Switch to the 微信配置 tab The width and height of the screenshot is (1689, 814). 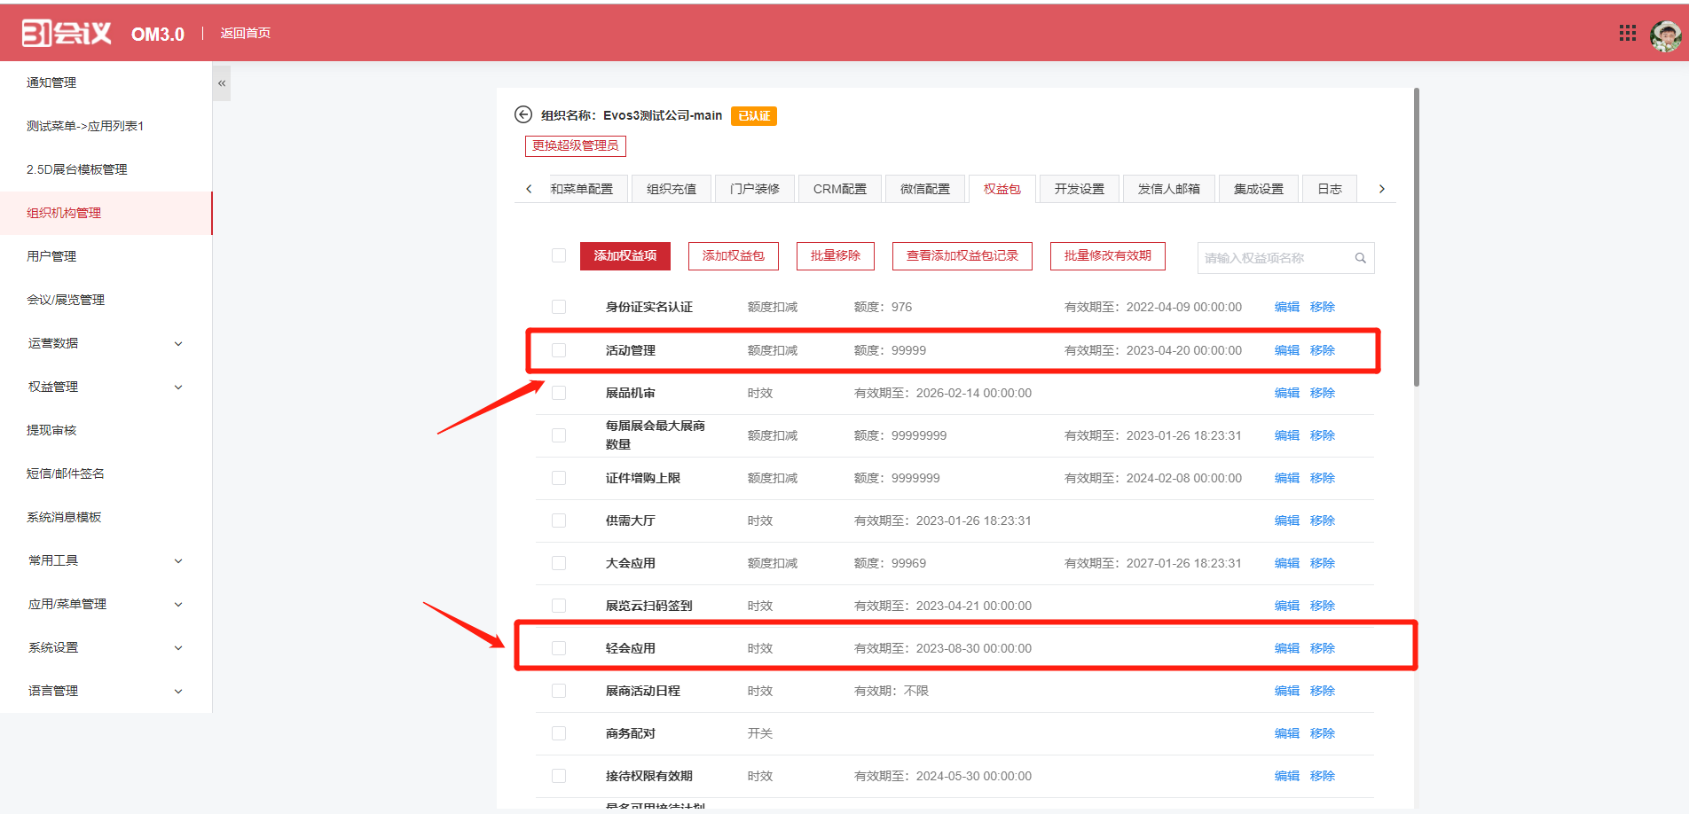(x=925, y=188)
